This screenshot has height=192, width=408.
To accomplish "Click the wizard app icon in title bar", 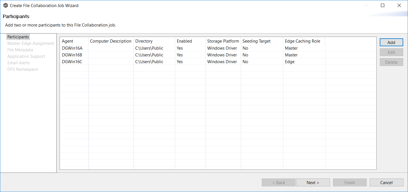I will click(5, 5).
